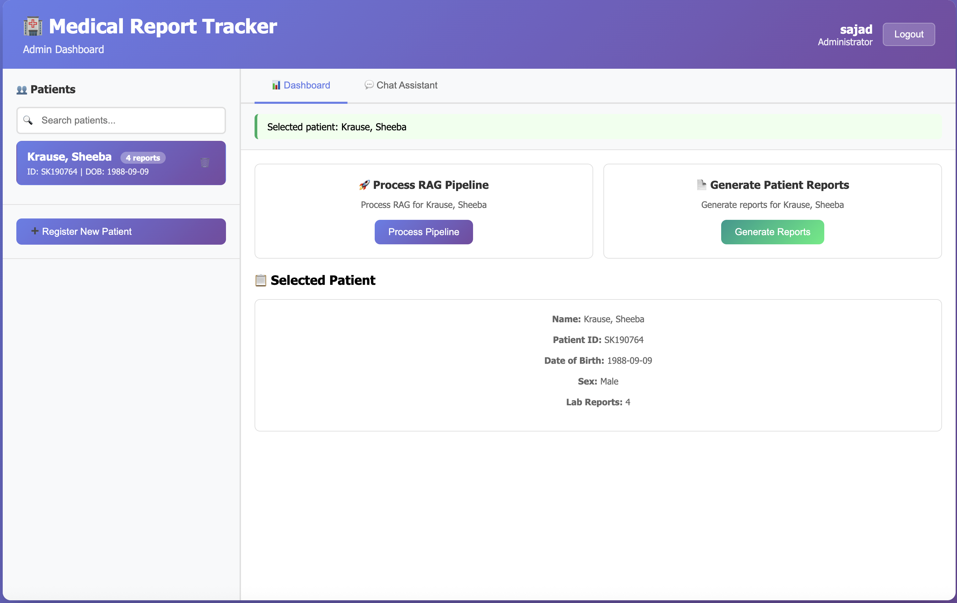
Task: Focus the Search patients input field
Action: tap(127, 120)
